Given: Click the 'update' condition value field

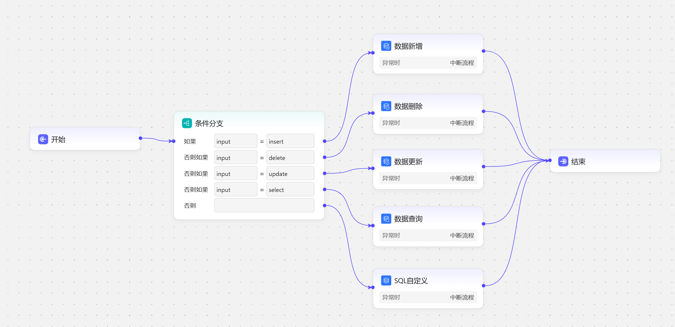Looking at the screenshot, I should (290, 174).
